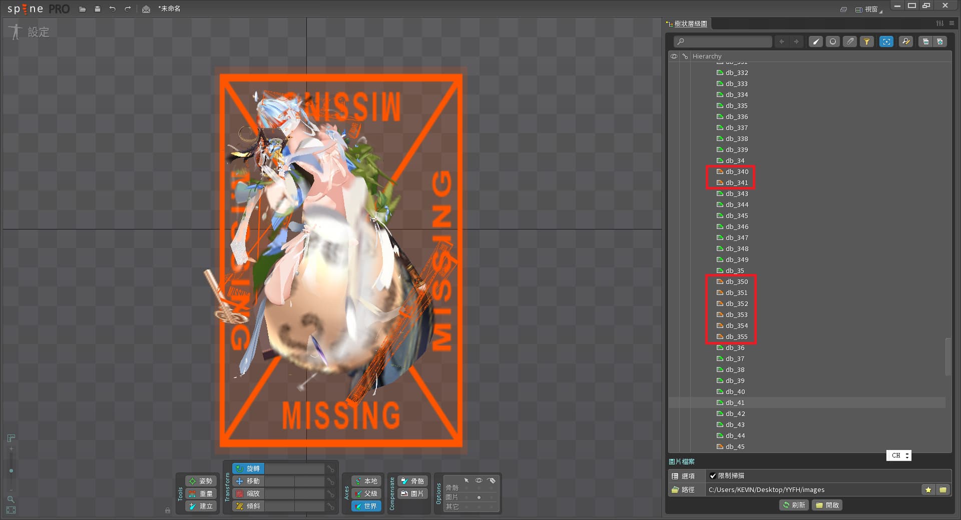Toggle the yellow funnel filter button
Image resolution: width=961 pixels, height=520 pixels.
[x=866, y=41]
